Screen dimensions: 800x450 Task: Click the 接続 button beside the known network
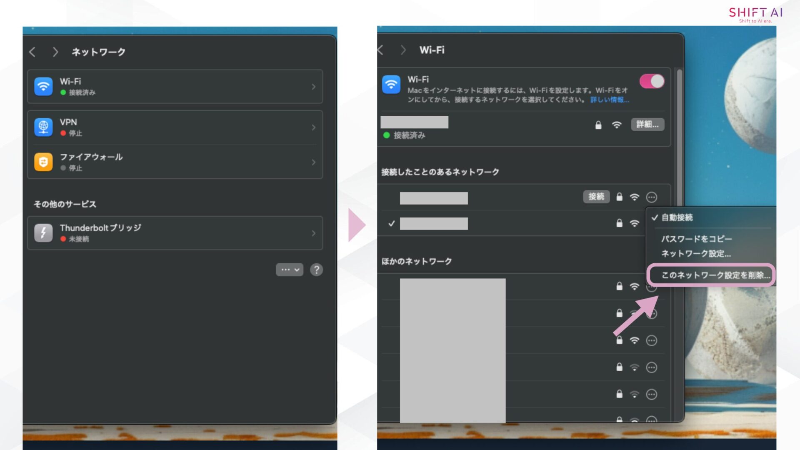(x=597, y=197)
